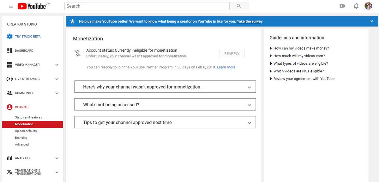The width and height of the screenshot is (379, 182).
Task: Expand What's not being assessed panel
Action: [165, 104]
